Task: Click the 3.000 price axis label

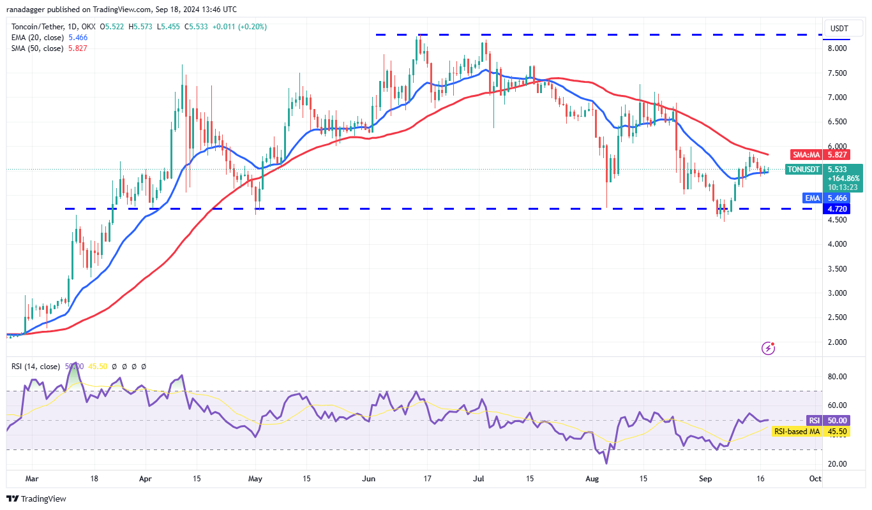Action: click(x=838, y=293)
